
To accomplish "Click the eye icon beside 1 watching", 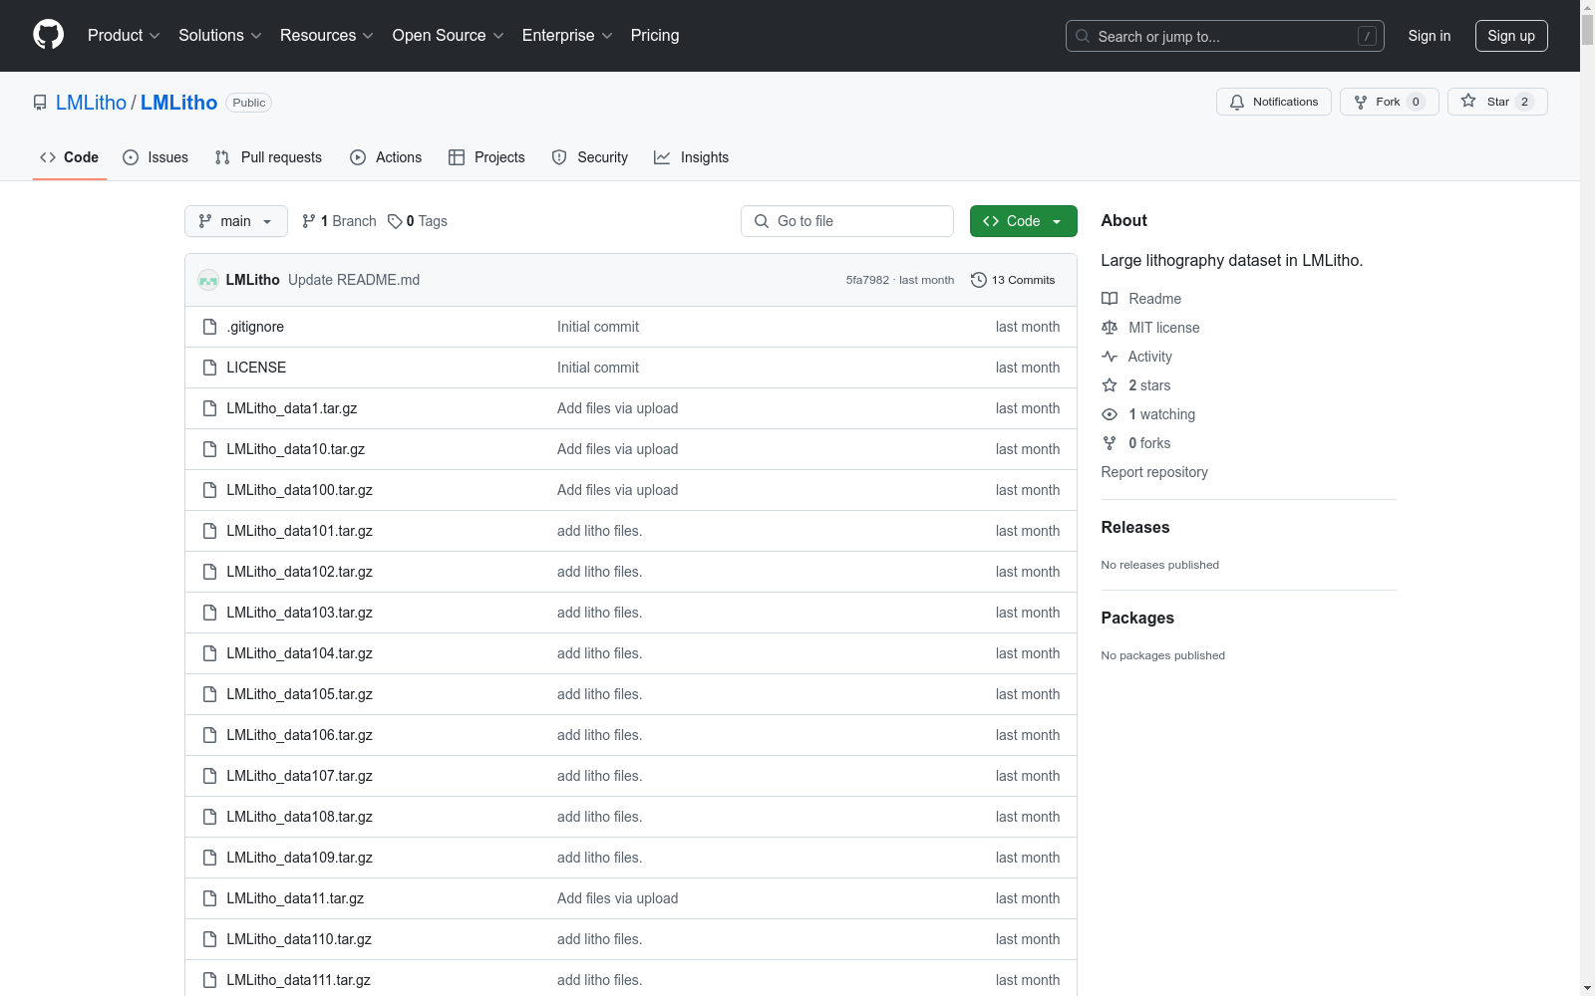I will point(1110,414).
